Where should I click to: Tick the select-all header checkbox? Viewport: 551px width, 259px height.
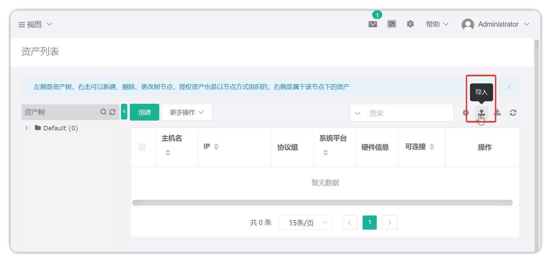(x=142, y=147)
